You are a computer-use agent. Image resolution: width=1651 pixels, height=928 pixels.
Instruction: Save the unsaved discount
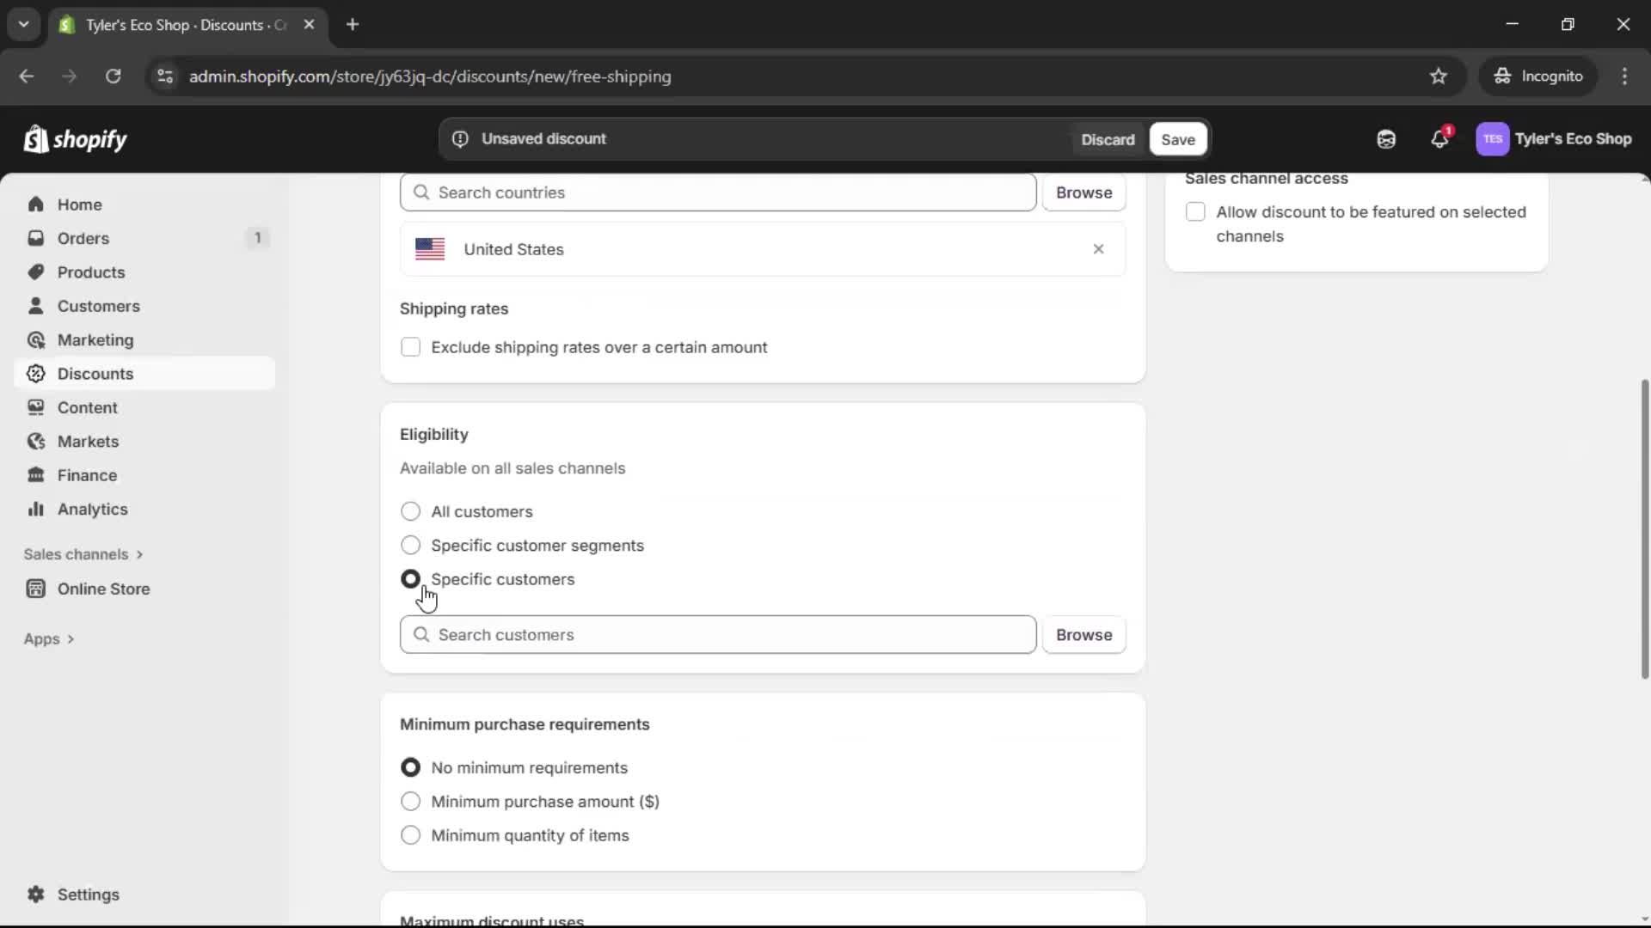click(1177, 138)
